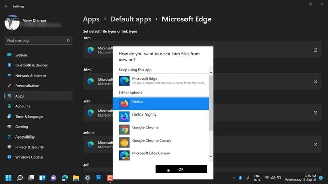Open Windows Start menu on taskbar
This screenshot has height=184, width=328.
[x=8, y=178]
